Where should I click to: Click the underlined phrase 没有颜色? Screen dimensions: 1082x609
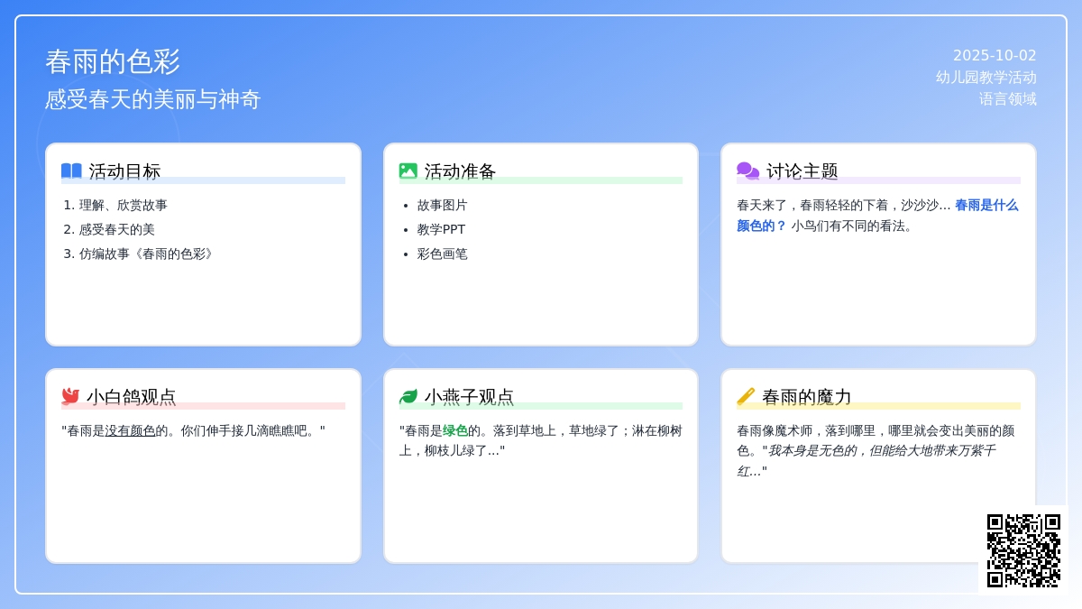click(x=130, y=431)
